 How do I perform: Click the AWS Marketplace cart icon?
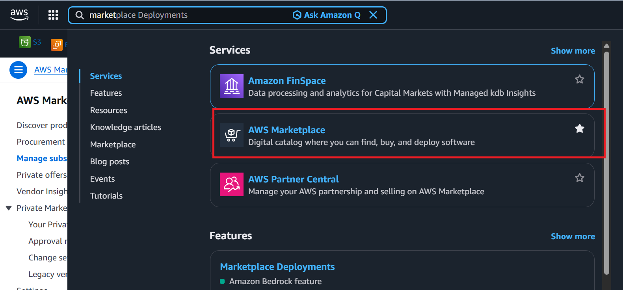(231, 135)
